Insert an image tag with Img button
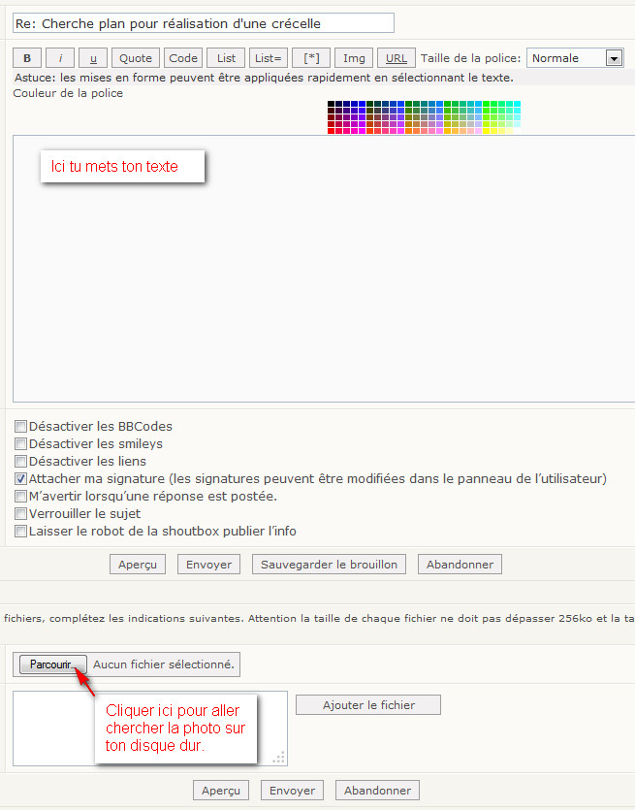 click(x=355, y=58)
